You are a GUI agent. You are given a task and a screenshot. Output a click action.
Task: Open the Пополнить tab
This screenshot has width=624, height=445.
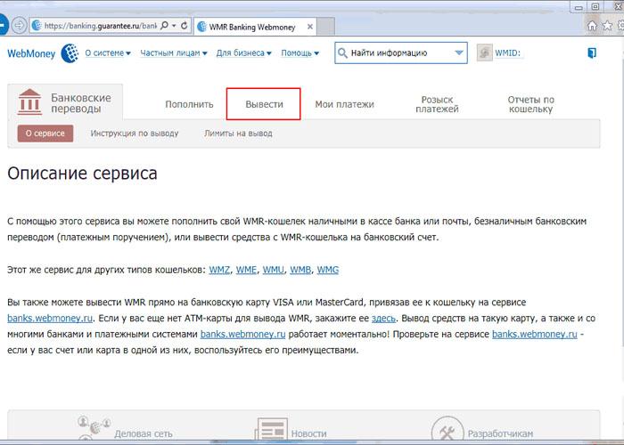pyautogui.click(x=189, y=104)
